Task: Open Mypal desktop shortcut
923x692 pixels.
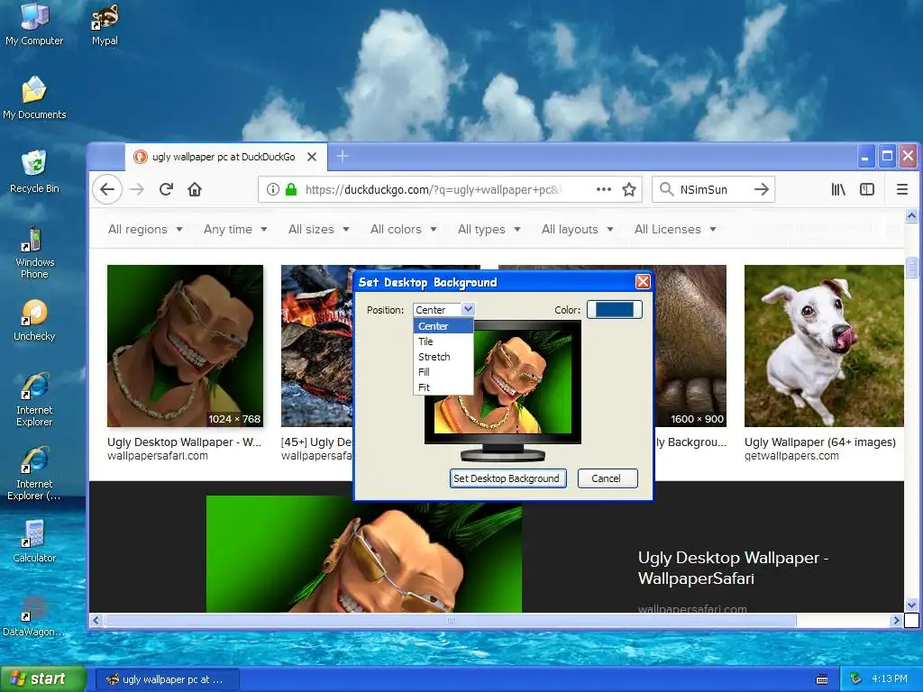Action: [x=105, y=24]
